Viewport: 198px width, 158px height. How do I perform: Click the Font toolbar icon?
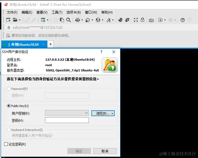pyautogui.click(x=108, y=20)
